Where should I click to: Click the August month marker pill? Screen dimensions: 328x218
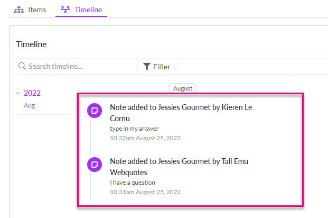pyautogui.click(x=183, y=88)
